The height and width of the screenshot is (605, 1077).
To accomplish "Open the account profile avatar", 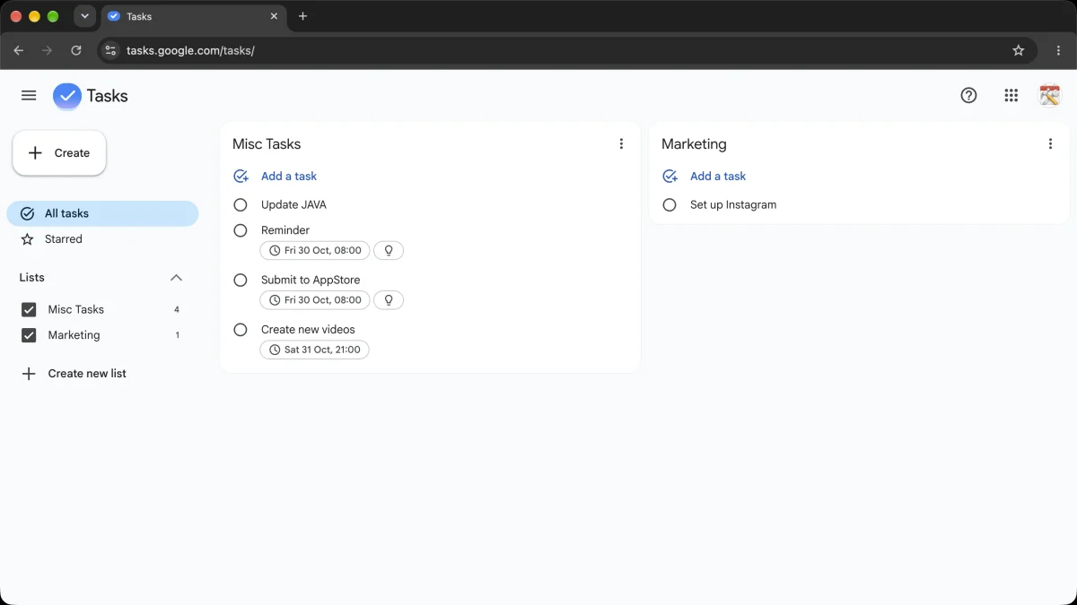I will (x=1049, y=95).
